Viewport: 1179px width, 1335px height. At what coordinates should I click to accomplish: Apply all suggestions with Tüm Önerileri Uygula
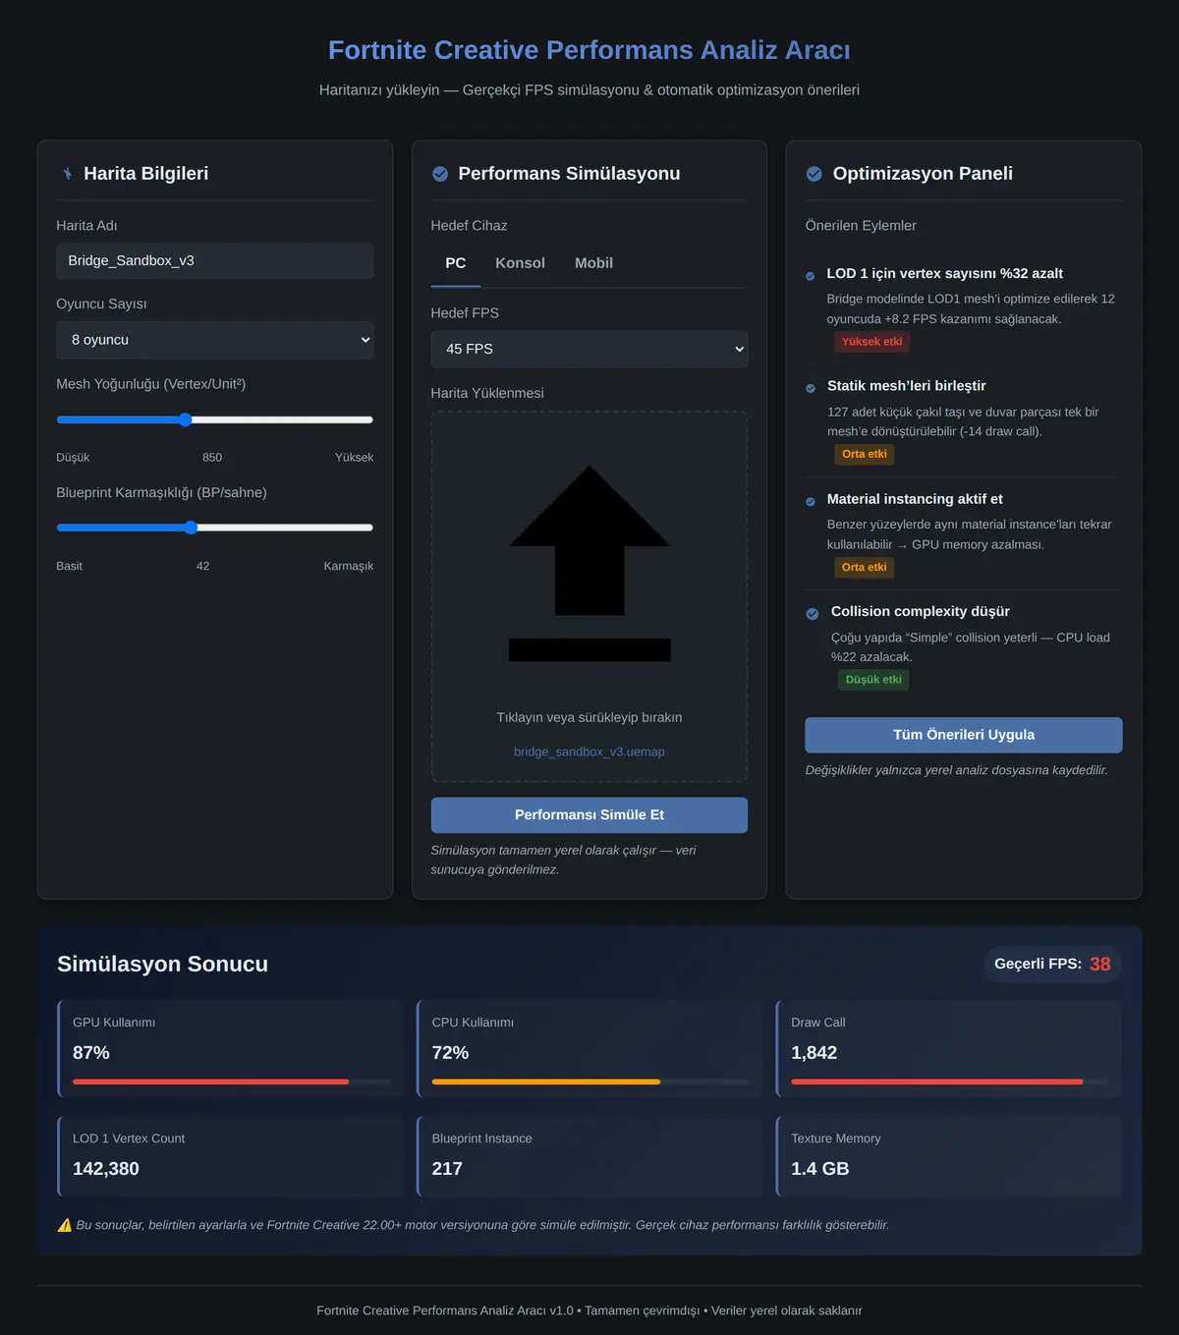(x=964, y=735)
